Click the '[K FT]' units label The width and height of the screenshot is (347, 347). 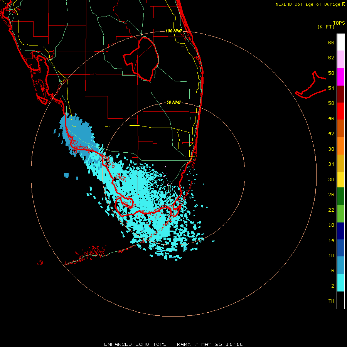tap(326, 27)
